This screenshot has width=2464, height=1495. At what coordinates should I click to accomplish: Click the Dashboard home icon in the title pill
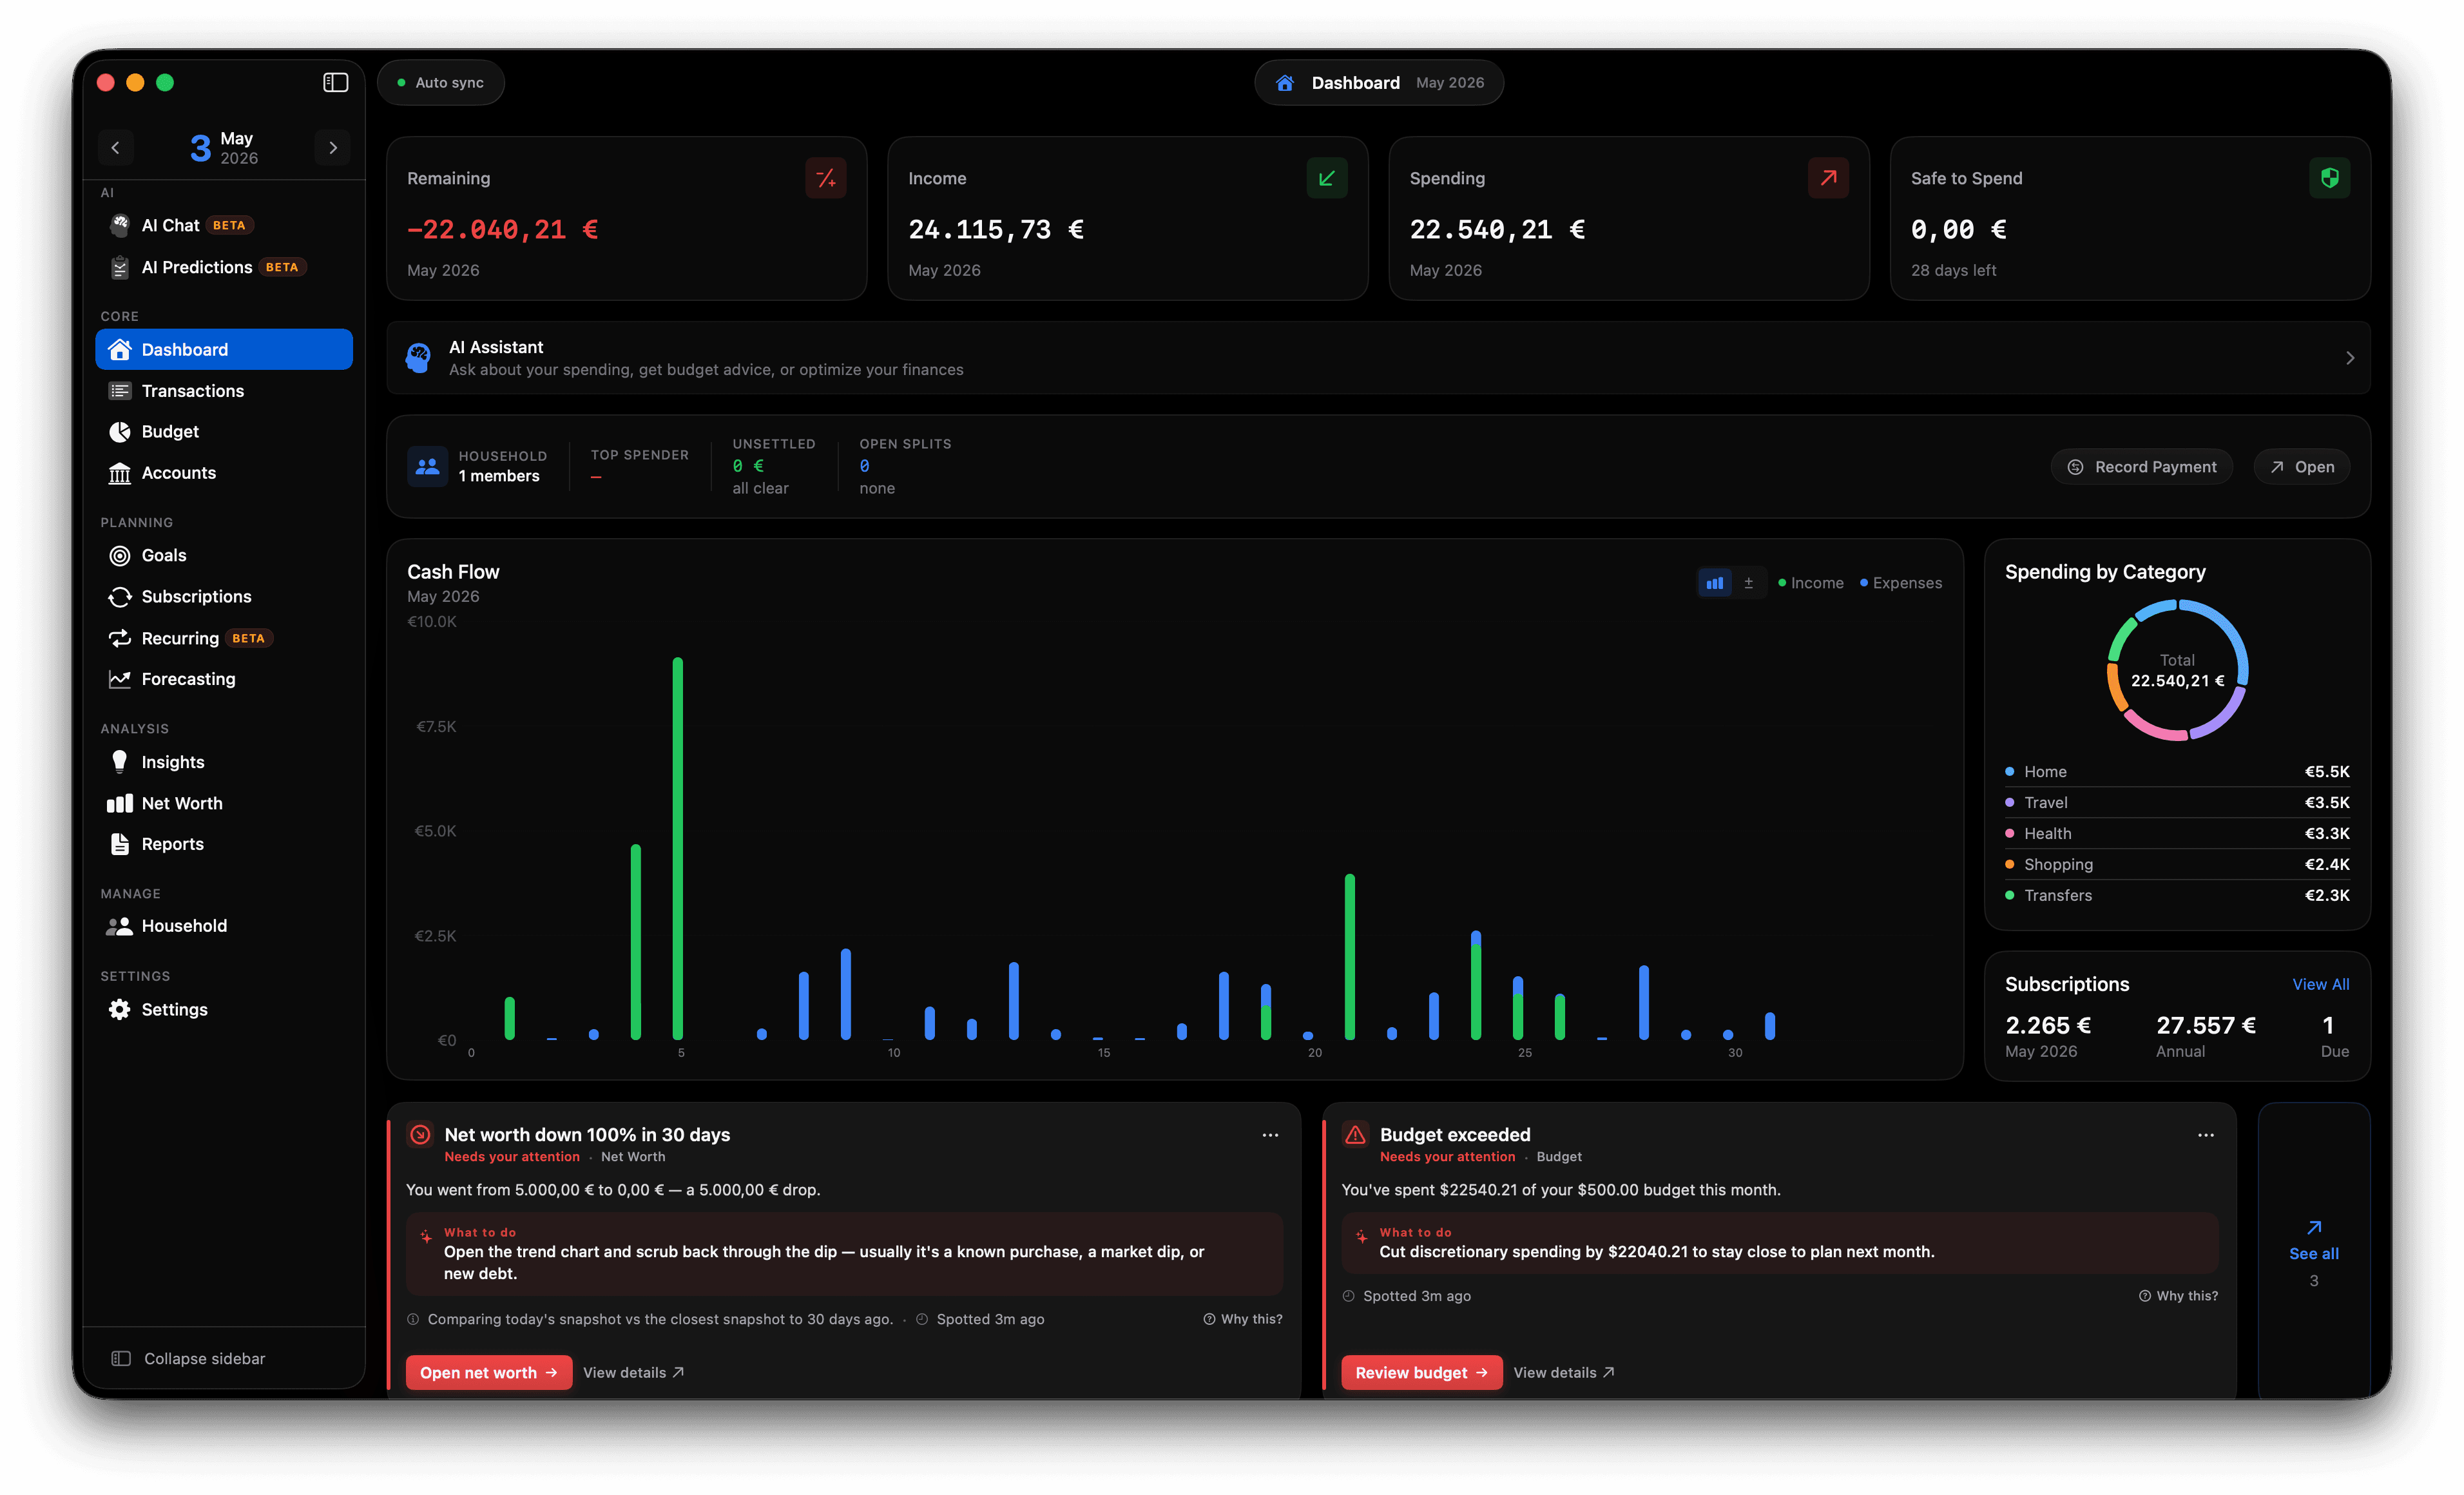(1285, 83)
